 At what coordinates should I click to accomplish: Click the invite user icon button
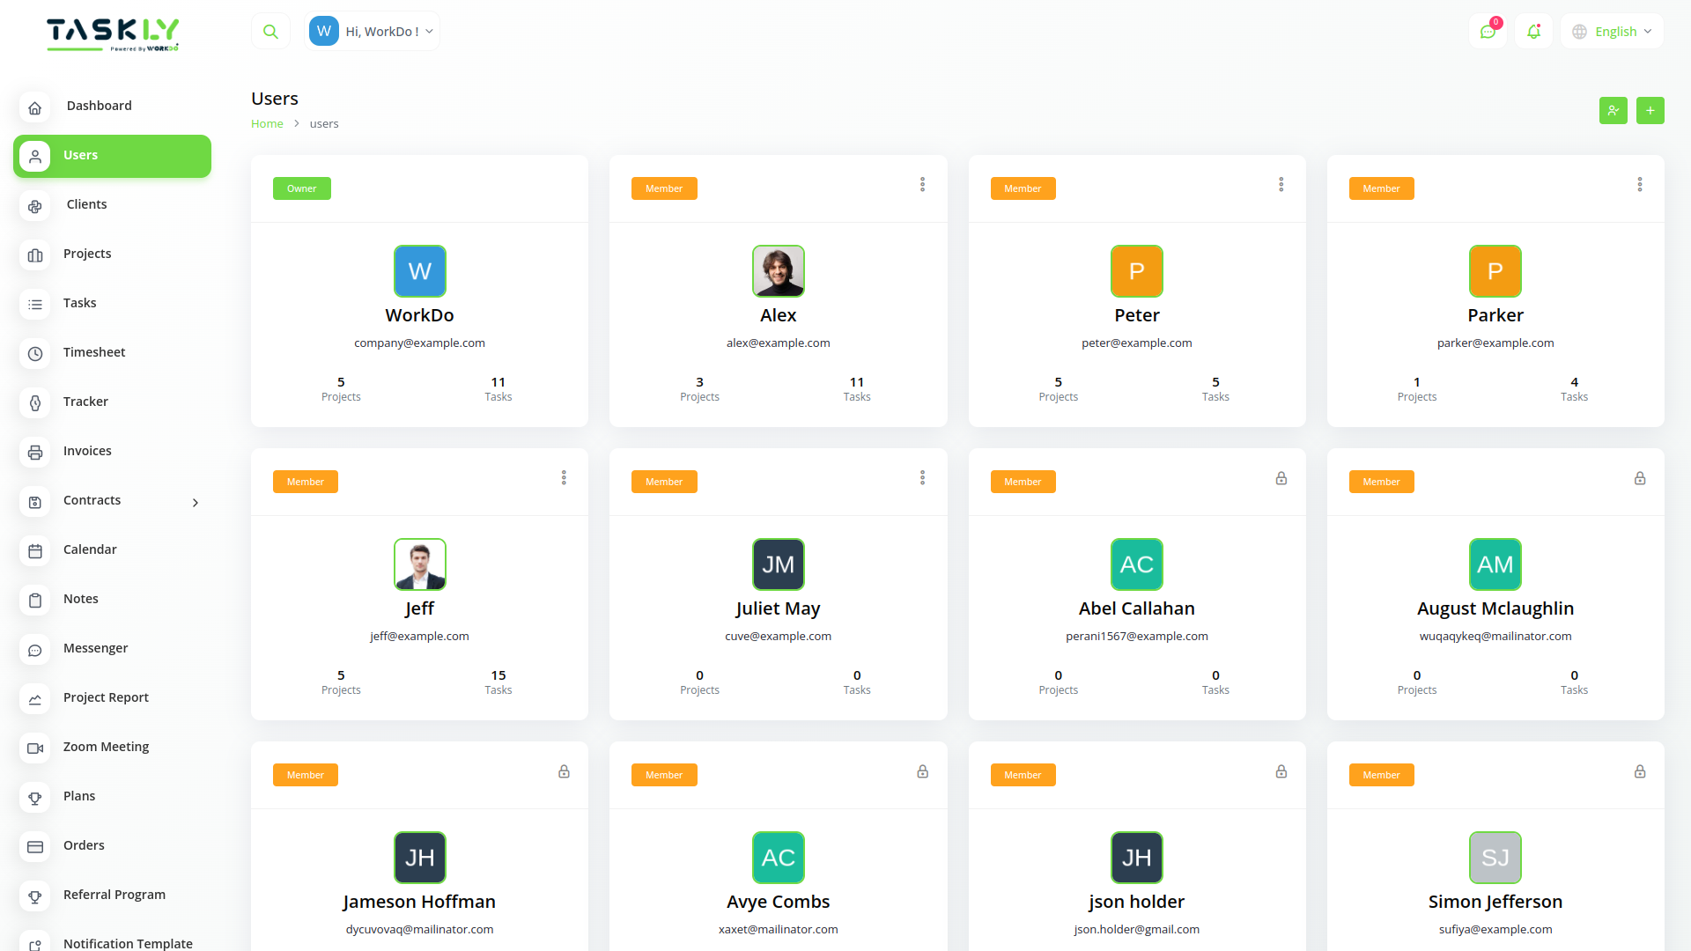pyautogui.click(x=1613, y=111)
